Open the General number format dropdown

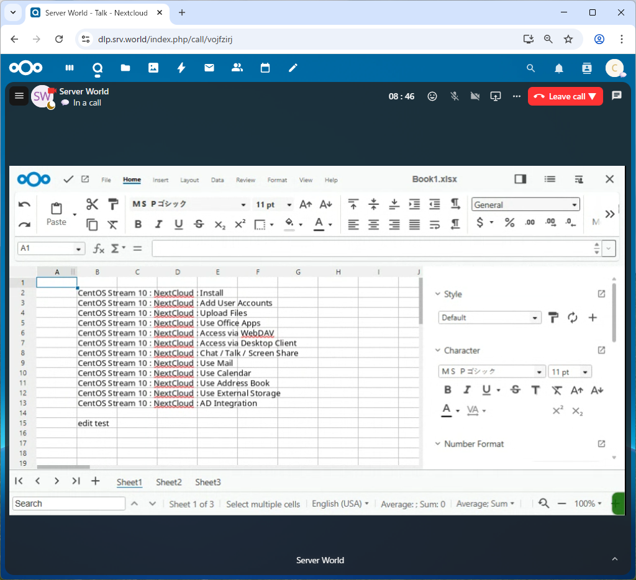click(525, 205)
